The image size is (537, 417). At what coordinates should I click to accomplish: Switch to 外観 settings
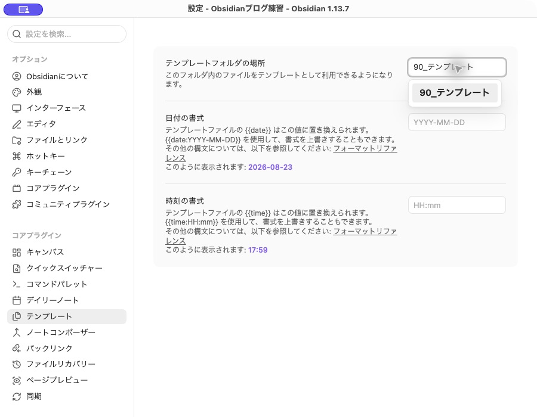(67, 92)
